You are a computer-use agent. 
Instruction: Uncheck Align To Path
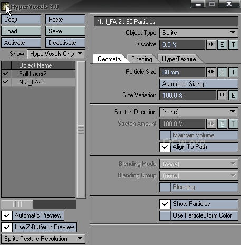point(165,147)
